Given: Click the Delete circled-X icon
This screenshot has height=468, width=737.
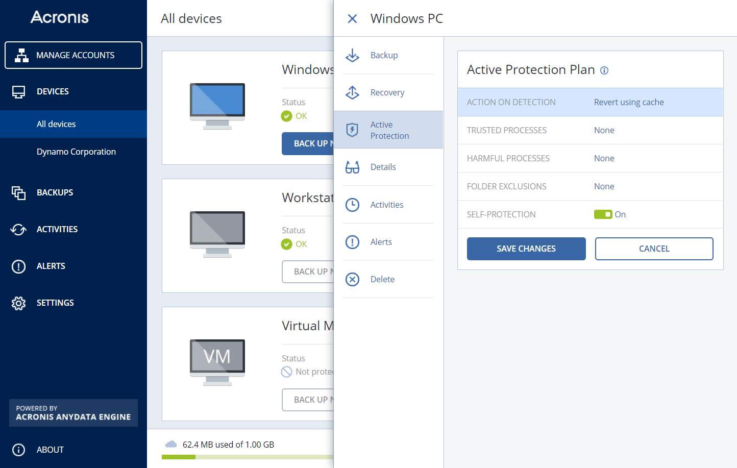Looking at the screenshot, I should coord(352,279).
